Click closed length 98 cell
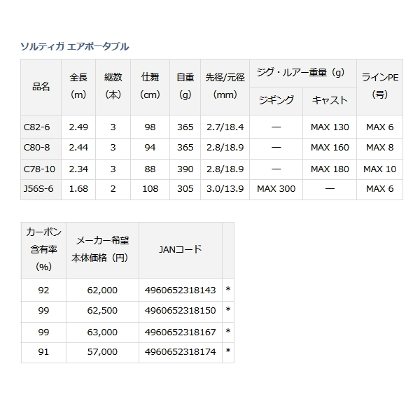The image size is (420, 420). click(150, 127)
